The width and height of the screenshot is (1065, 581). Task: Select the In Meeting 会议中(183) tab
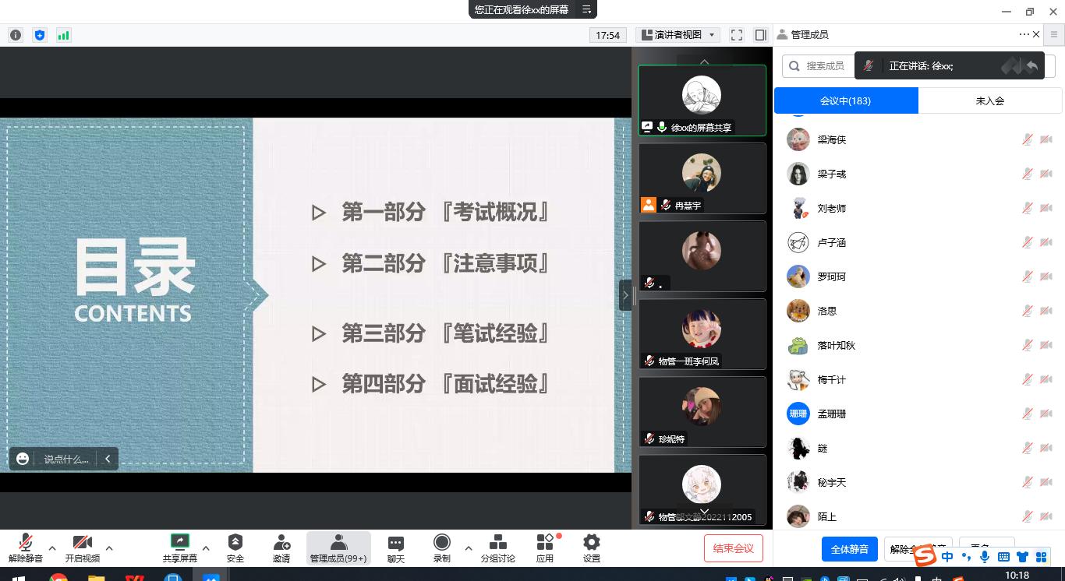[845, 100]
